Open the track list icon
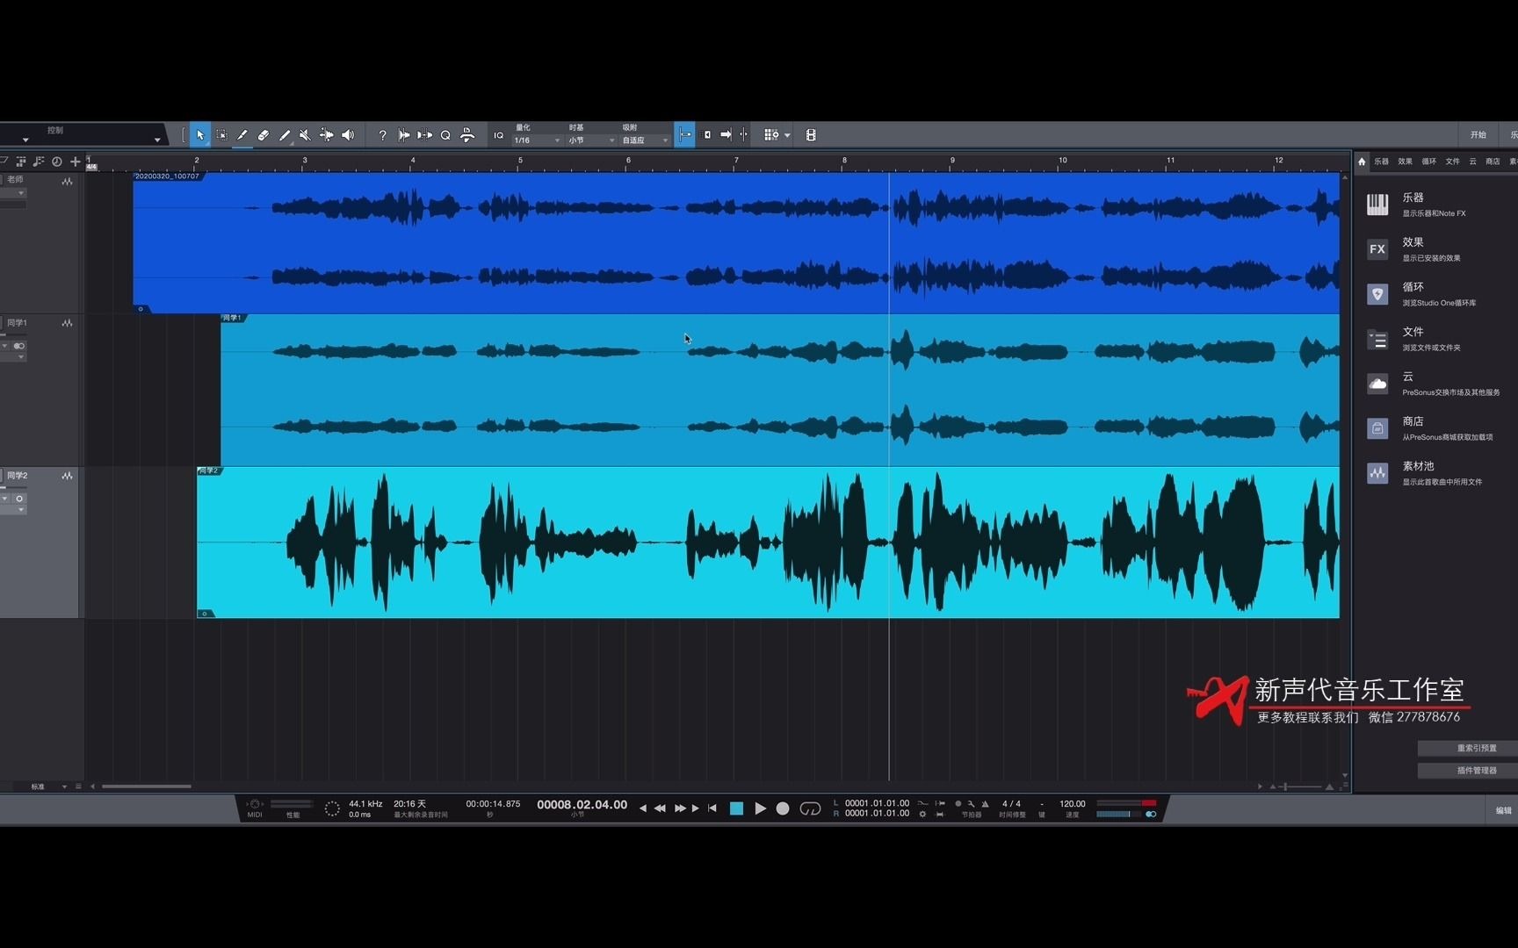Screen dimensions: 1518x948 click(21, 162)
